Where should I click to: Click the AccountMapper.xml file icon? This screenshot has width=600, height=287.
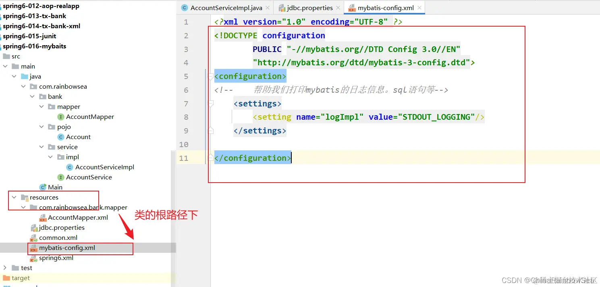(43, 218)
